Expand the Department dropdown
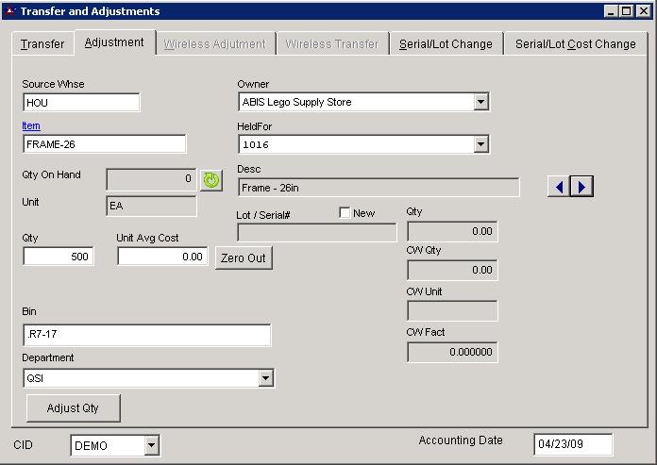Screen dimensions: 657x465 tap(265, 378)
